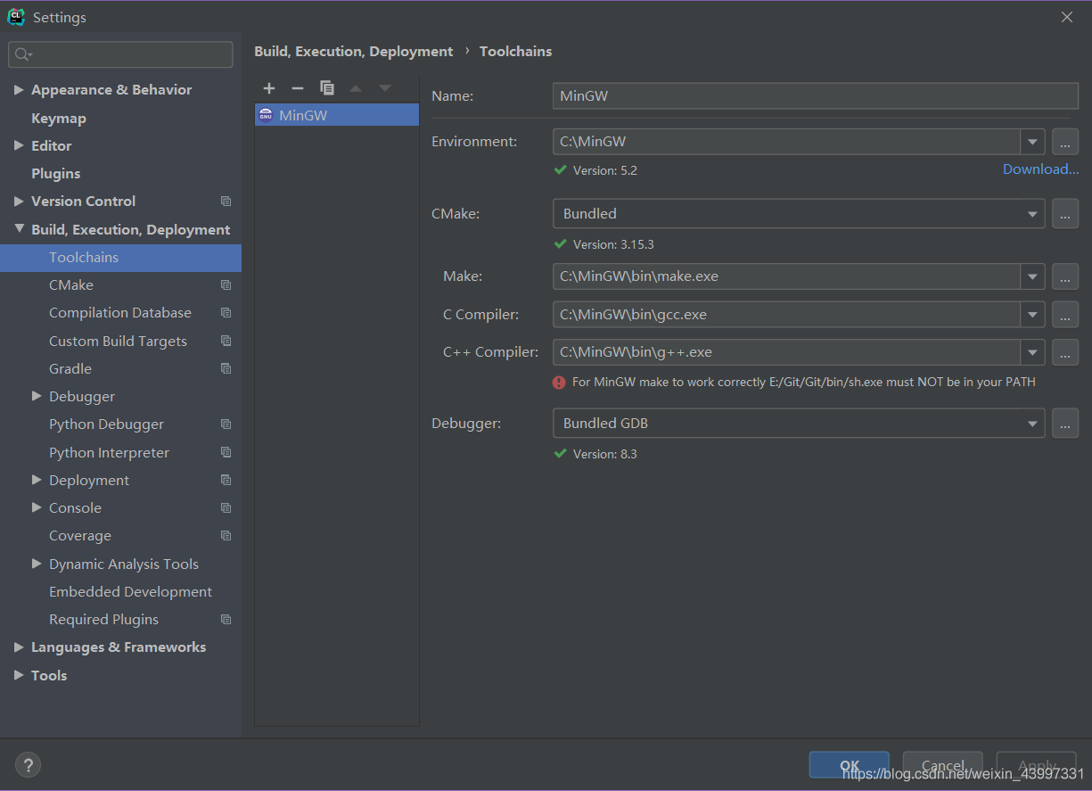
Task: Open the Keymap settings page
Action: (59, 118)
